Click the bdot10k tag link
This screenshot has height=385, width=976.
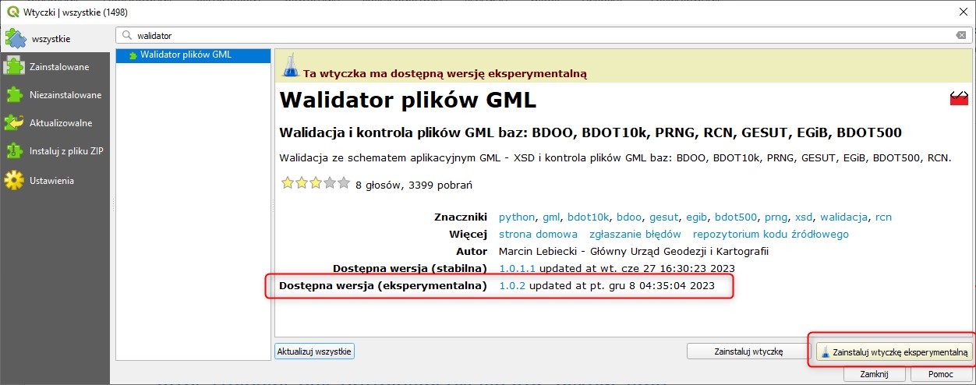click(589, 217)
